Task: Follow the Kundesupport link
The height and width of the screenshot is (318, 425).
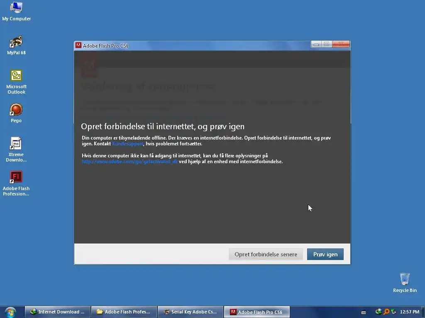Action: click(x=128, y=144)
